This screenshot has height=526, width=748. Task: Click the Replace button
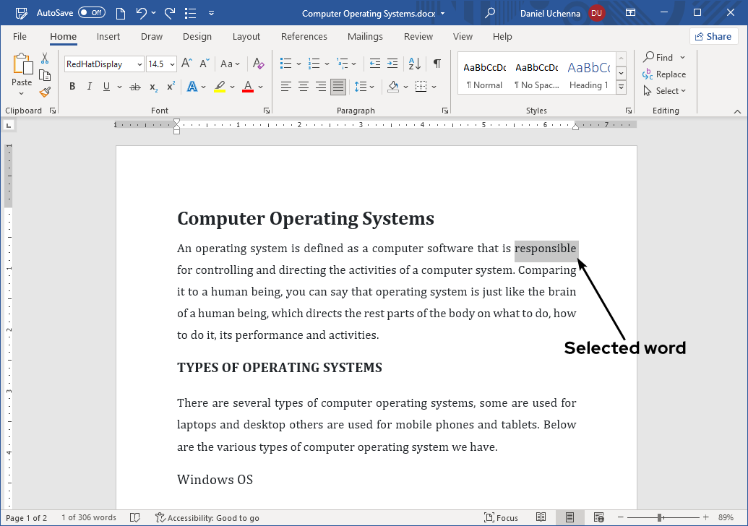click(x=664, y=74)
